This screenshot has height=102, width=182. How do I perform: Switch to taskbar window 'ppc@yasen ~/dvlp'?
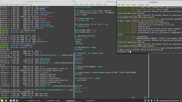click(x=52, y=101)
